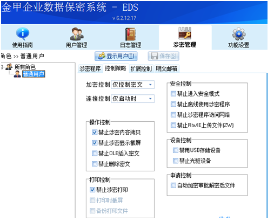Uncheck 禁止涉密打印
The image size is (274, 222).
click(92, 190)
